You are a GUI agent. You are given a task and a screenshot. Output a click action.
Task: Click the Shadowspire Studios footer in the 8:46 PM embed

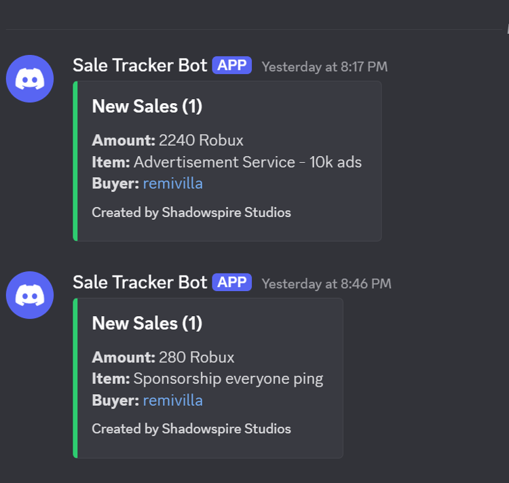[x=191, y=429]
